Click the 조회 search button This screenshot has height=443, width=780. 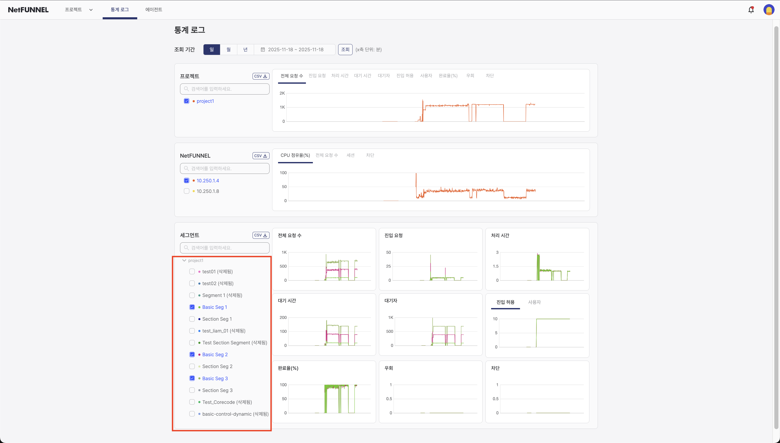(345, 50)
